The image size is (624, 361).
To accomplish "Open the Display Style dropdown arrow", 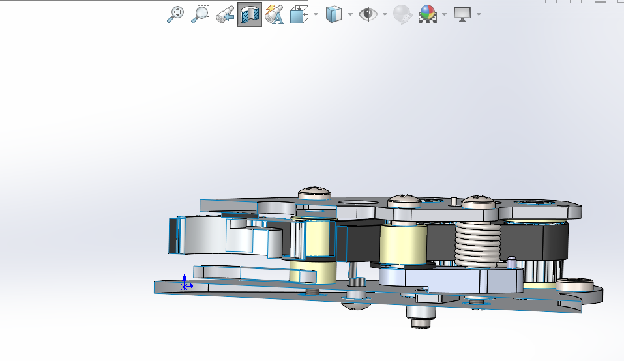I will (350, 14).
